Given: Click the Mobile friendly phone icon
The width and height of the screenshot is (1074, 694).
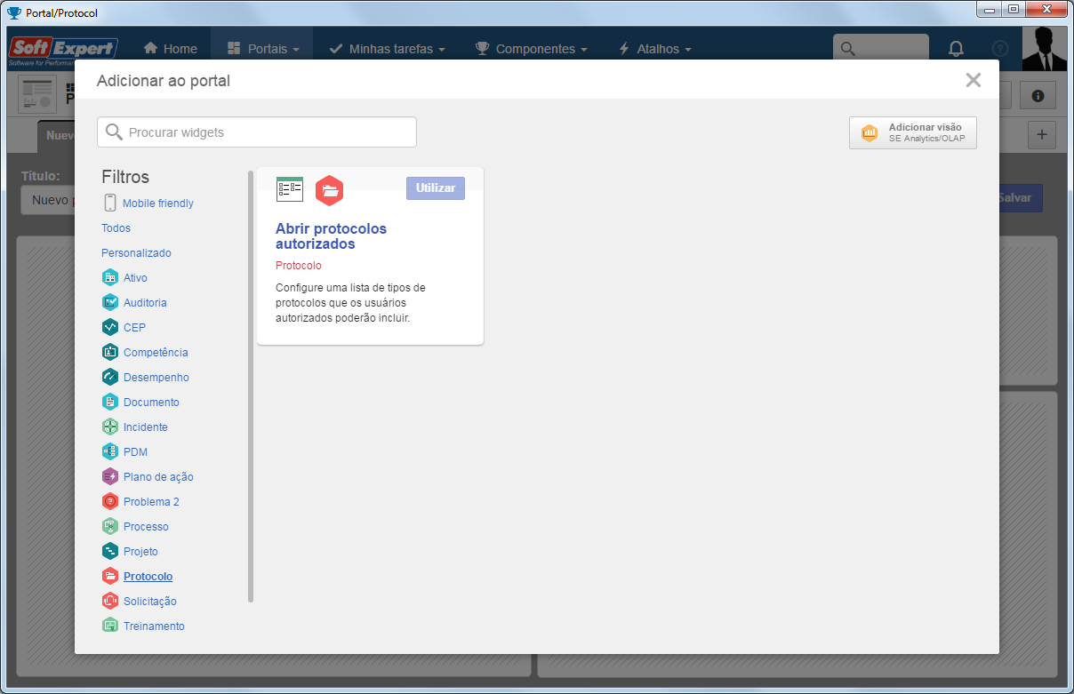Looking at the screenshot, I should (x=110, y=203).
